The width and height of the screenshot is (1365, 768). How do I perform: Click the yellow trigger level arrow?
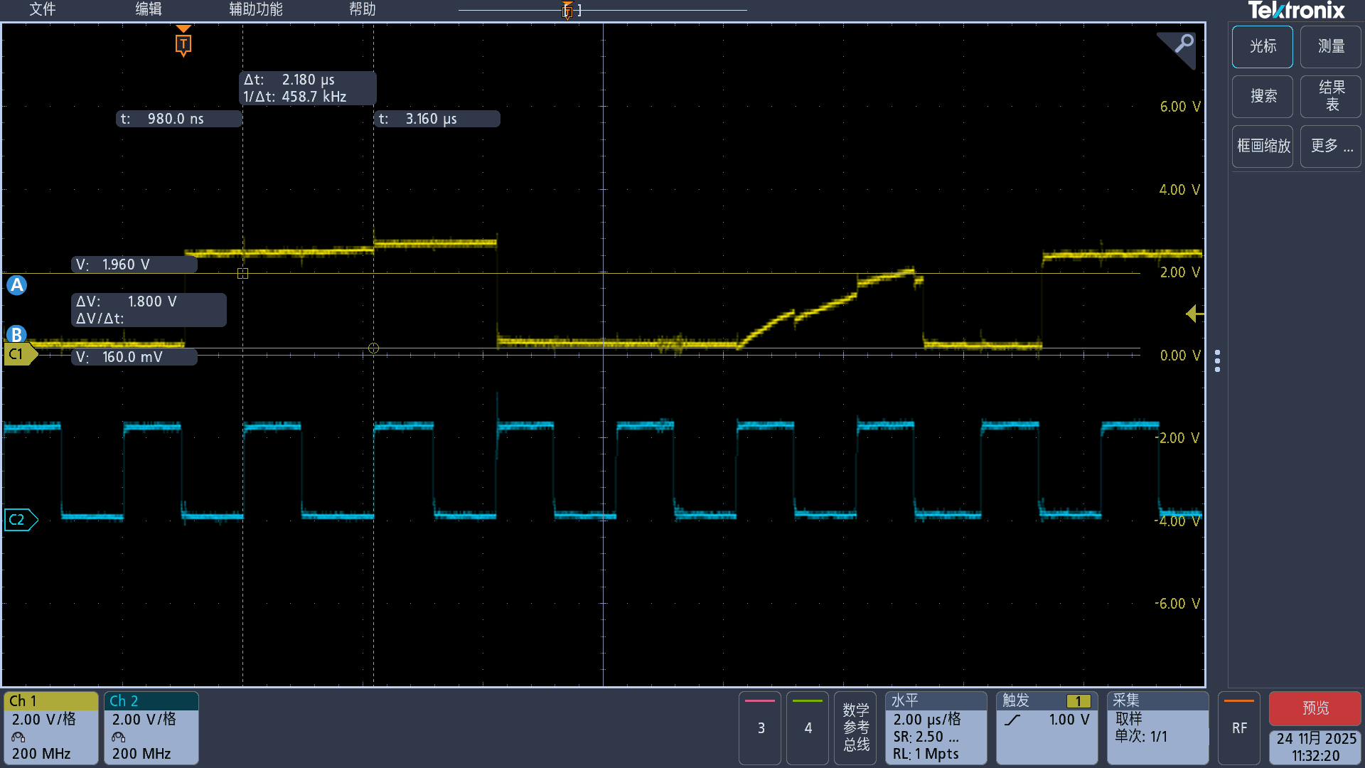pyautogui.click(x=1194, y=314)
